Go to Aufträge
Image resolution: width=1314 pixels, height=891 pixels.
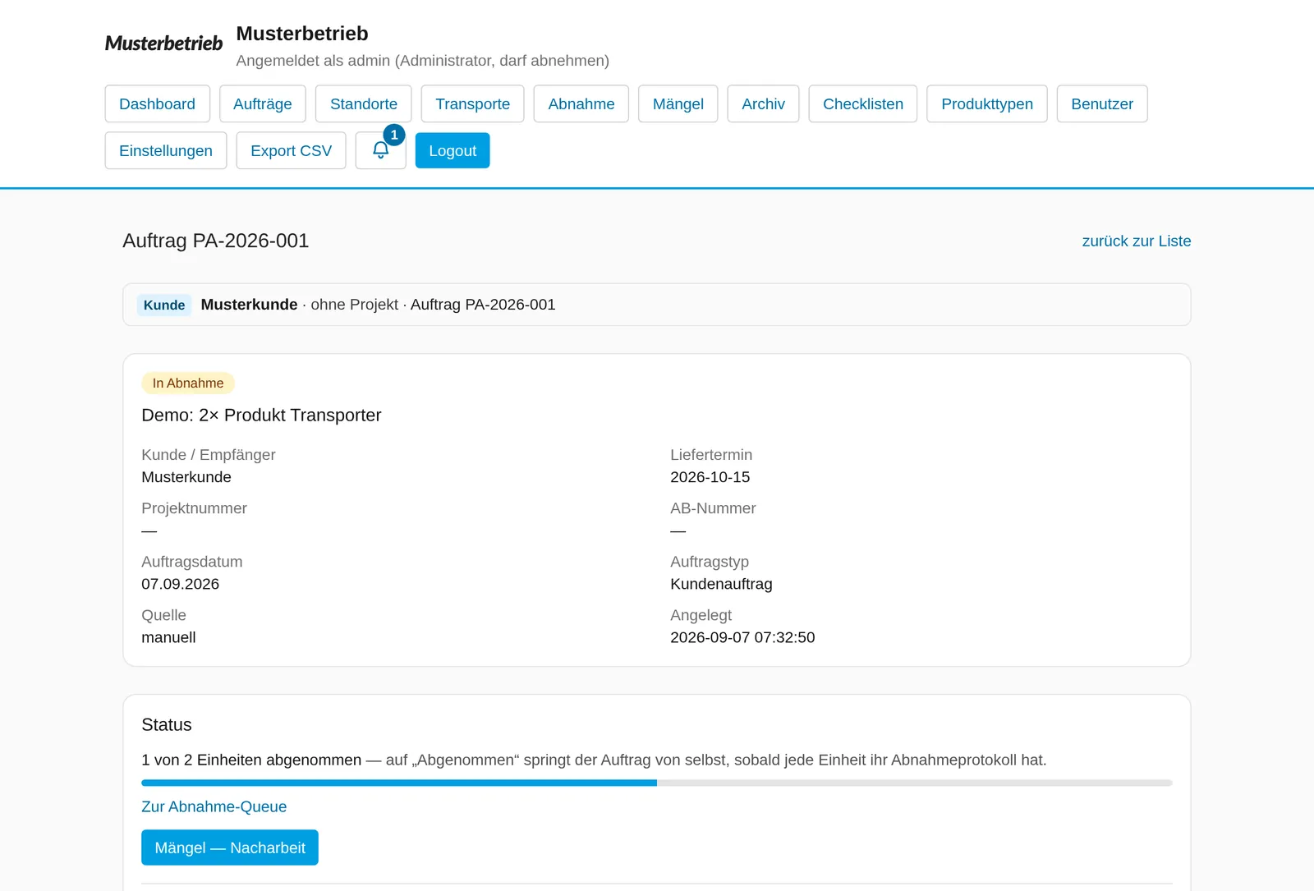coord(263,104)
